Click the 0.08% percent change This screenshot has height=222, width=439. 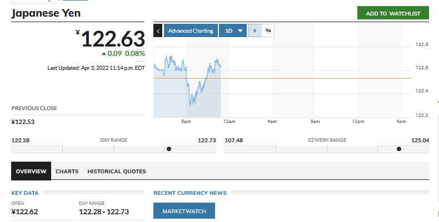tap(135, 54)
